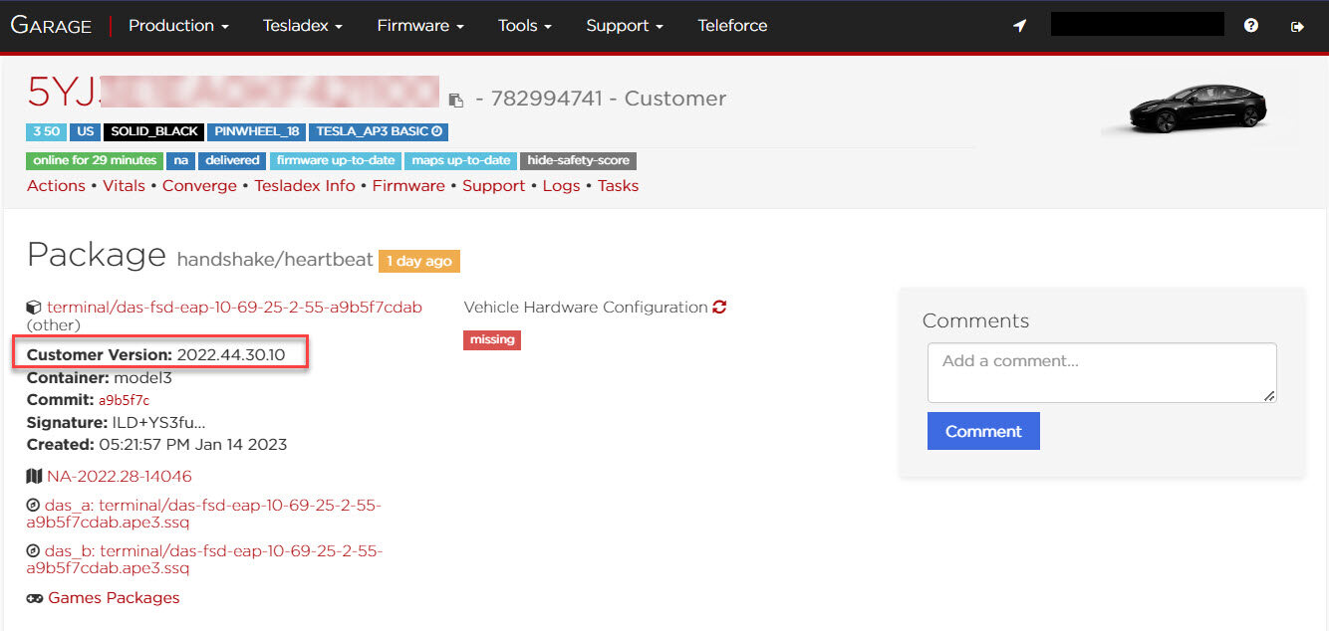Expand the Firmware navbar dropdown

pos(419,26)
